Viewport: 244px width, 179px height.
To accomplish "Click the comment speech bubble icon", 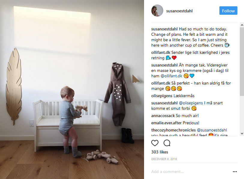I will coord(167,143).
